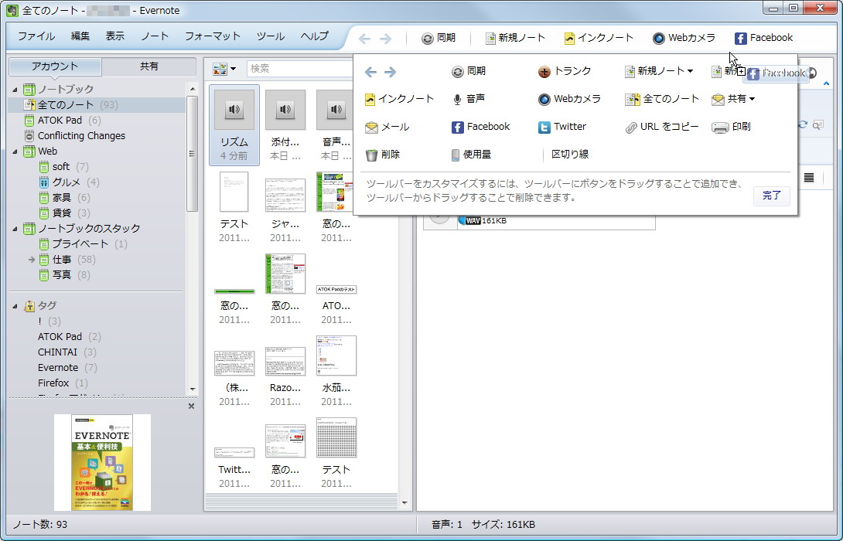Image resolution: width=843 pixels, height=541 pixels.
Task: Click the back arrow in the customize panel
Action: click(370, 72)
